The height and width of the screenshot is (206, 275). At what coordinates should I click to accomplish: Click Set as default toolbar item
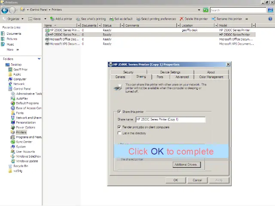pyautogui.click(x=121, y=19)
